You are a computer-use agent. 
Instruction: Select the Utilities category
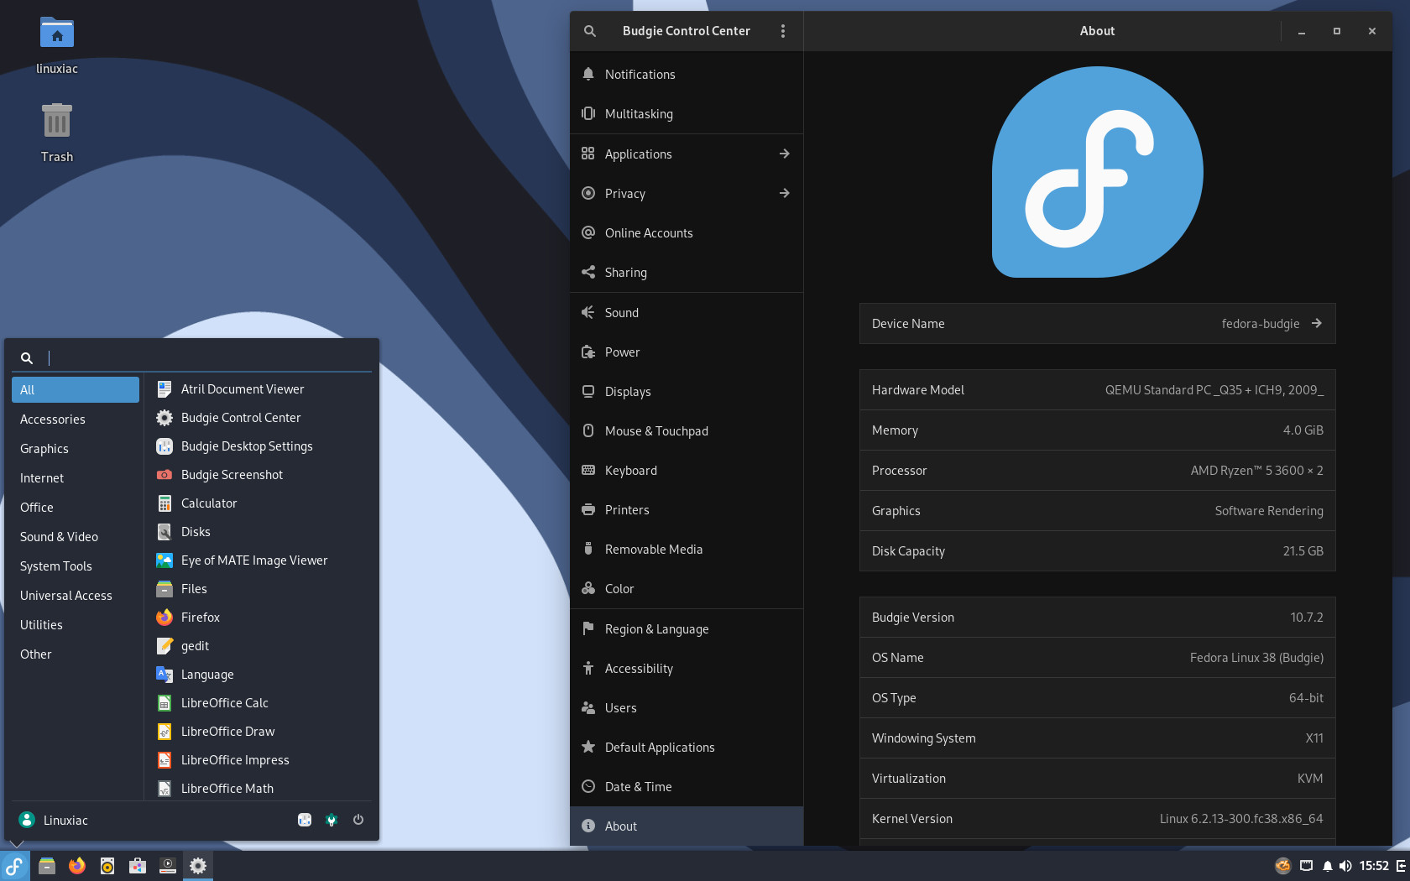click(76, 625)
